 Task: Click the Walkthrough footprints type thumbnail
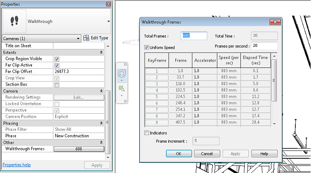click(x=14, y=21)
